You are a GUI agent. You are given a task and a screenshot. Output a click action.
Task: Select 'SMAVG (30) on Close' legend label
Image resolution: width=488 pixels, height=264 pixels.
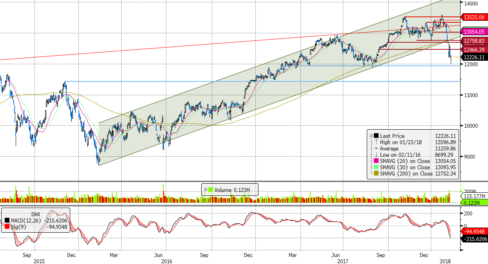[405, 167]
